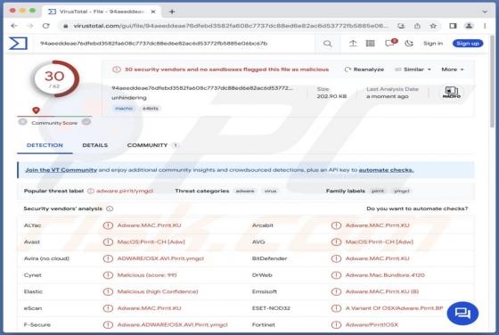
Task: Click Elastic Malicious (high Confidence) result
Action: tap(158, 291)
